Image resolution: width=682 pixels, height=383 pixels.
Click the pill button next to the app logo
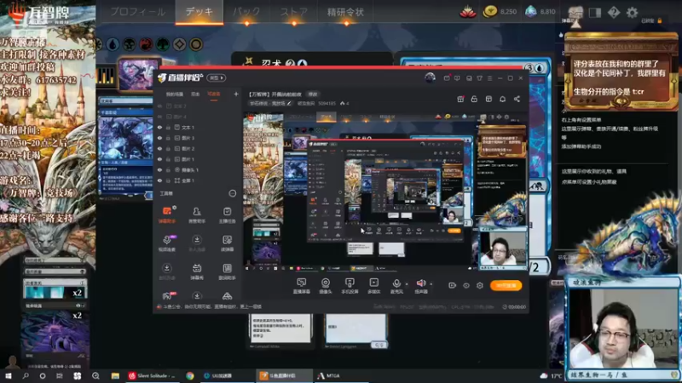[x=216, y=77]
